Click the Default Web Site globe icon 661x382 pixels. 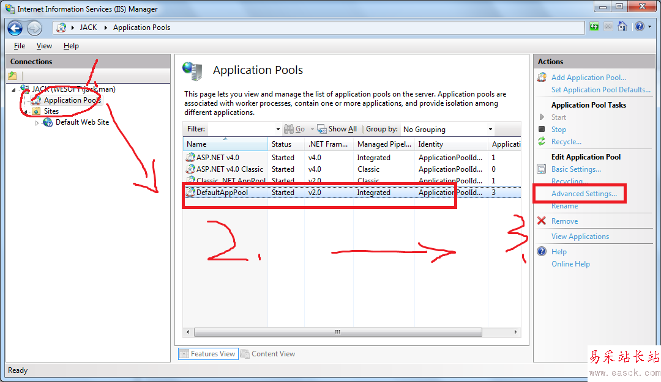click(48, 122)
